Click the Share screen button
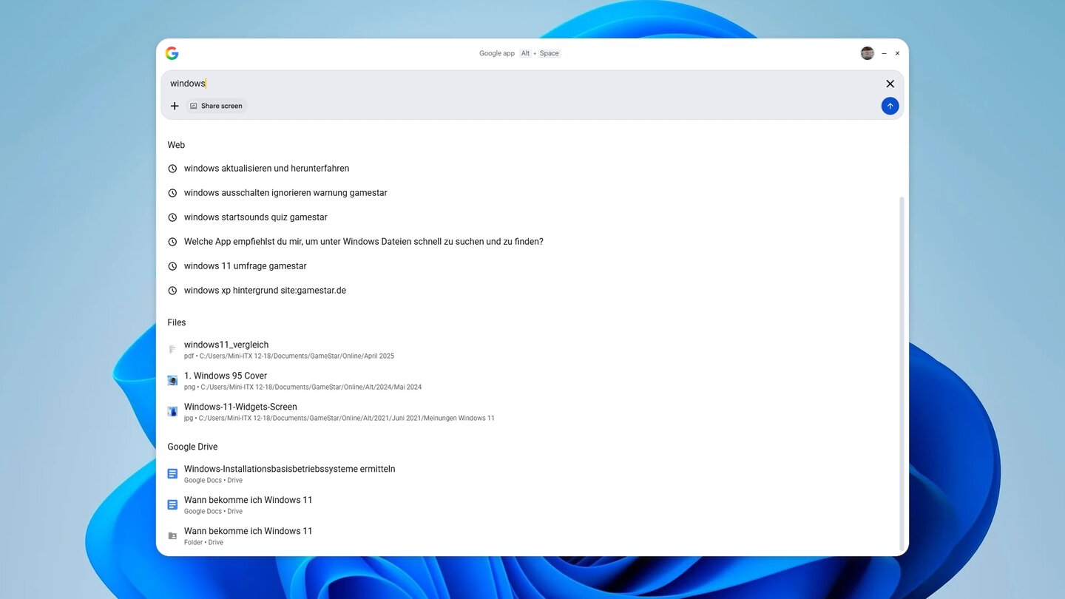 click(x=216, y=106)
